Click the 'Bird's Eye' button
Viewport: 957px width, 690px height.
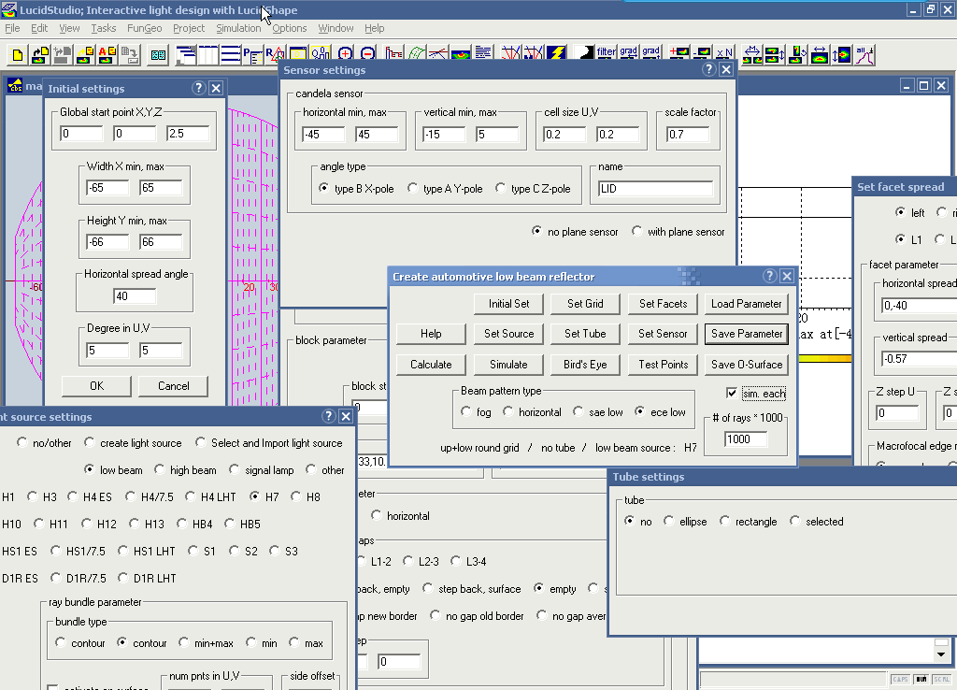tap(585, 365)
